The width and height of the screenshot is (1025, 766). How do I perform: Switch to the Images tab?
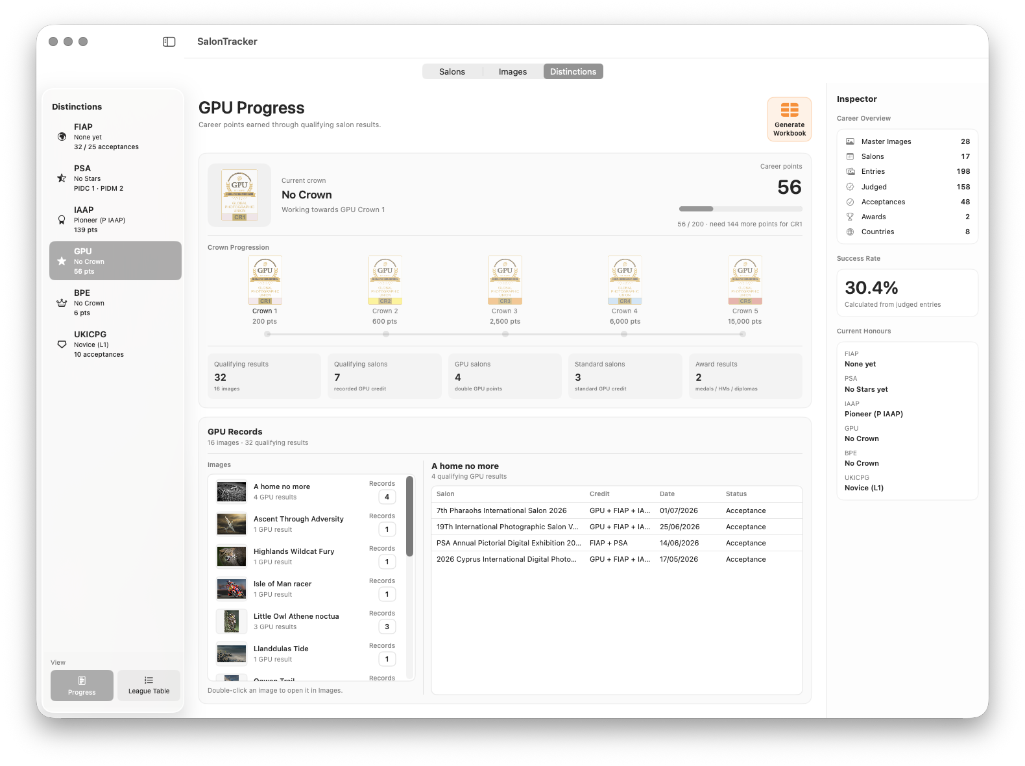512,71
